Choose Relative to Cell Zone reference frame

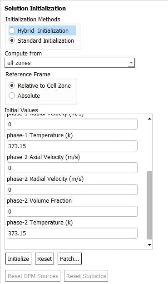click(x=12, y=85)
